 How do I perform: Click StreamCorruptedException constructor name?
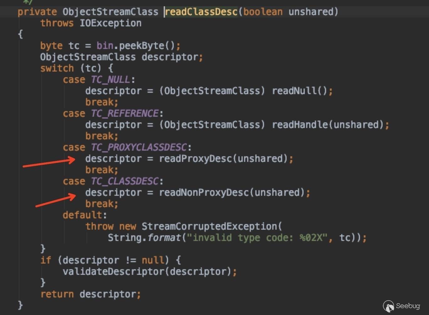pos(209,227)
